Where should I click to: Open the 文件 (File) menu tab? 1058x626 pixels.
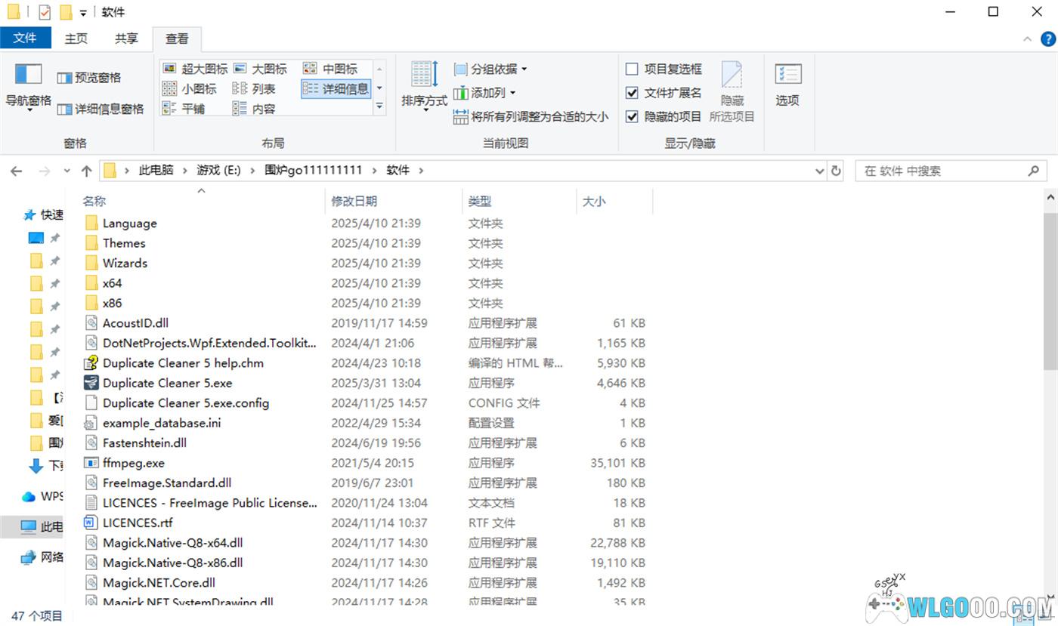[25, 38]
